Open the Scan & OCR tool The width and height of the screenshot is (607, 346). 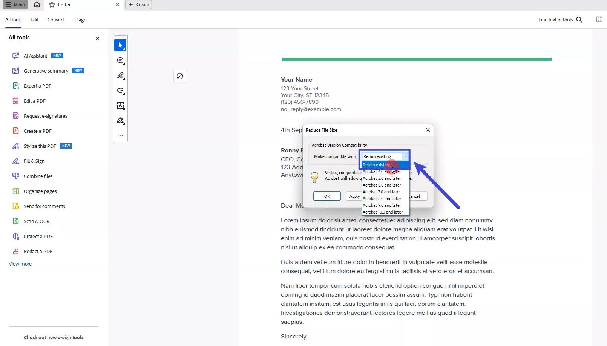(x=36, y=221)
